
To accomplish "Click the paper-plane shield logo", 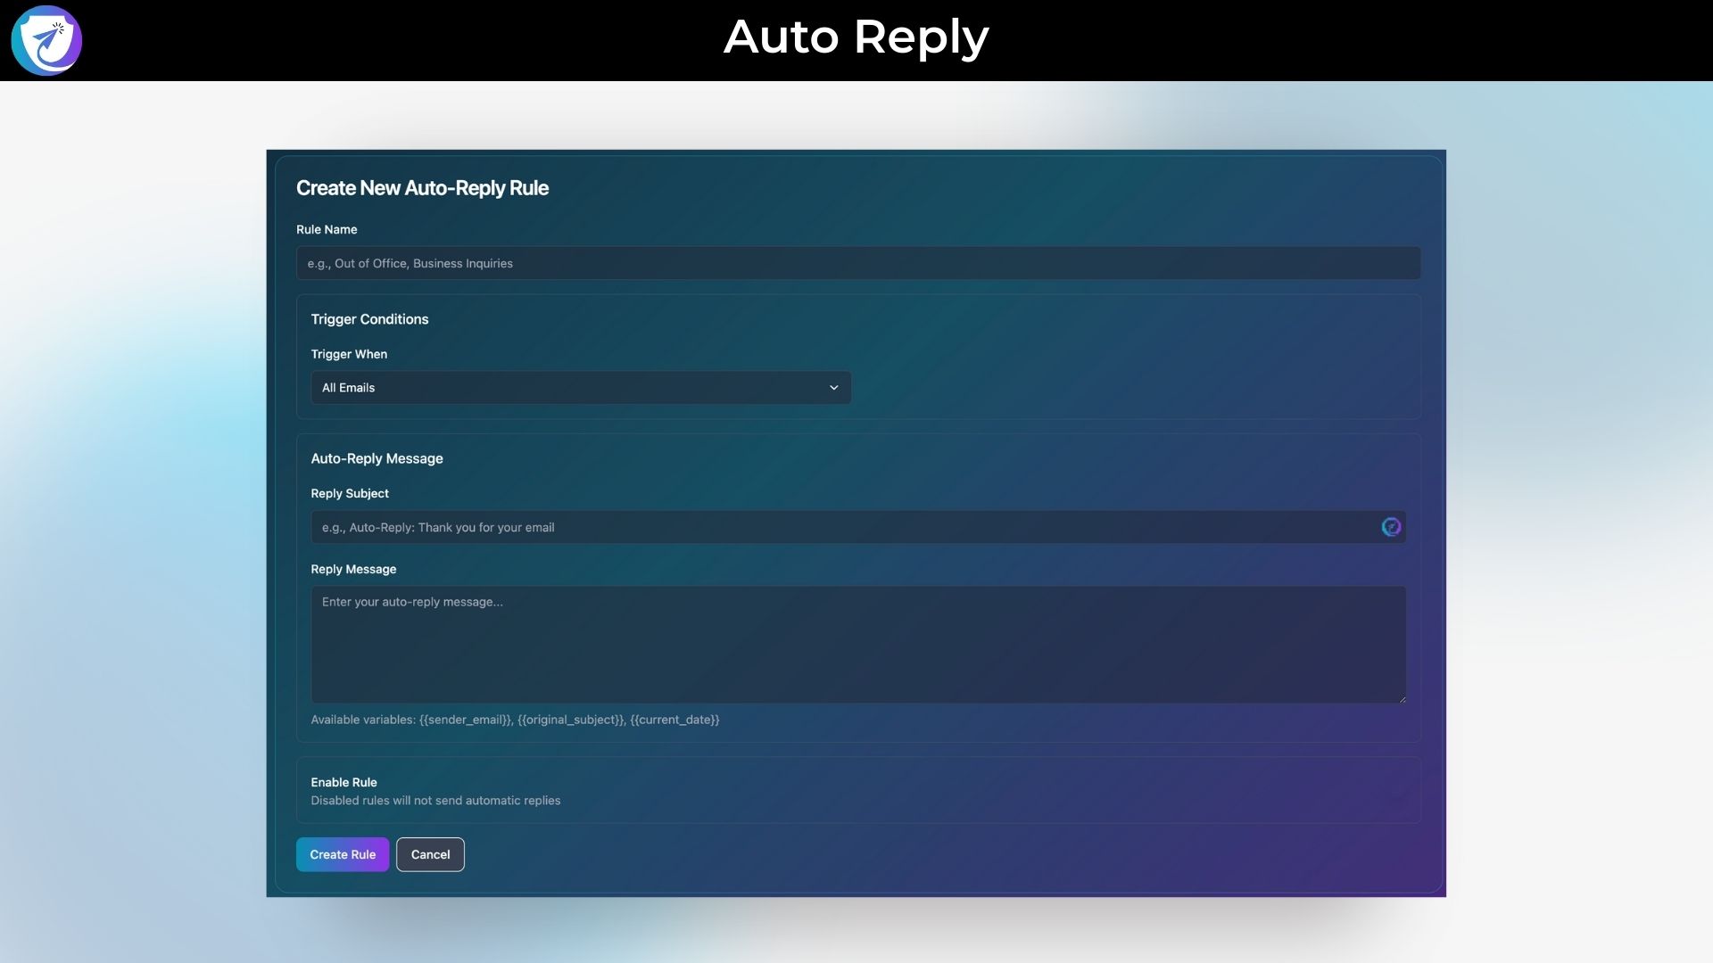I will [x=46, y=40].
